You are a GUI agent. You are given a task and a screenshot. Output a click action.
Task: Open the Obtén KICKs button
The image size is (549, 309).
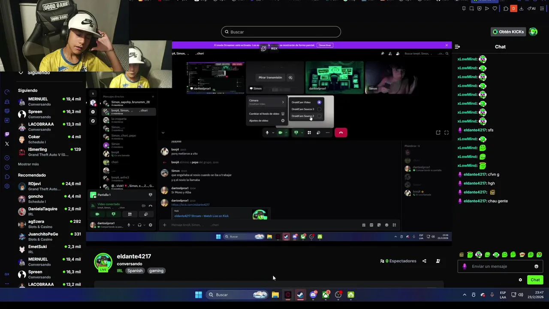point(508,32)
